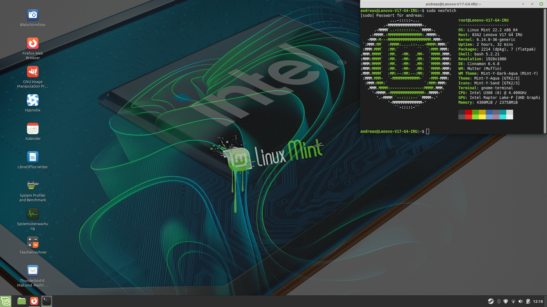Launch Firefox from the panel launcher
The width and height of the screenshot is (547, 307).
click(x=34, y=301)
